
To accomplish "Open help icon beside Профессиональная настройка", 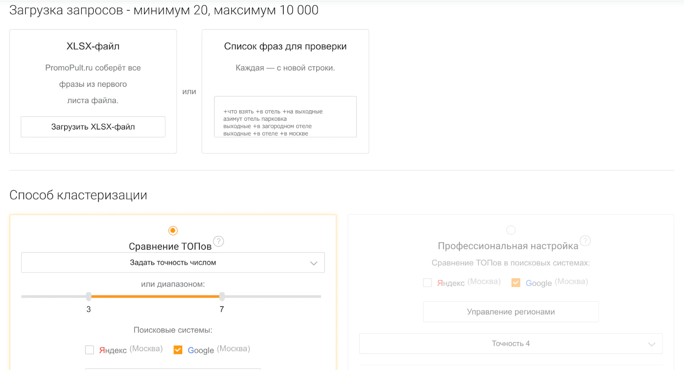I will pos(585,241).
